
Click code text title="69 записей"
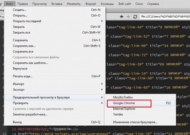tap(163, 64)
